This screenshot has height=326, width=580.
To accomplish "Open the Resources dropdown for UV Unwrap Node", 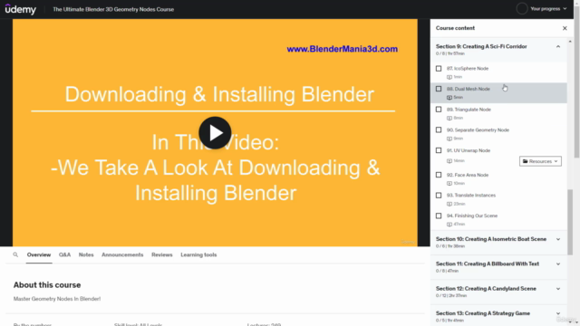I will point(540,161).
